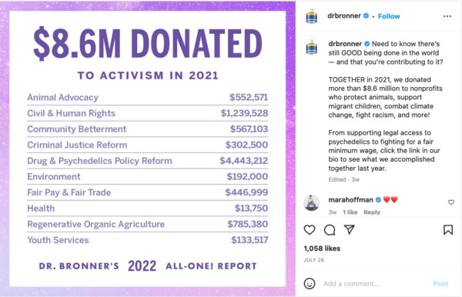Submit comment with the Post button
This screenshot has width=462, height=297.
440,284
